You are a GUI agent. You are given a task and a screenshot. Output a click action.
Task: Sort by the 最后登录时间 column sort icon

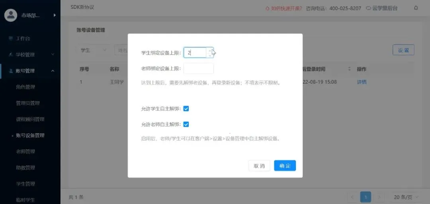point(350,69)
